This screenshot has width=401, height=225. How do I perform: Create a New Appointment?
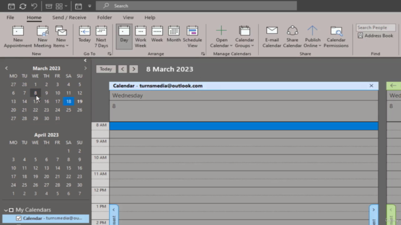18,37
